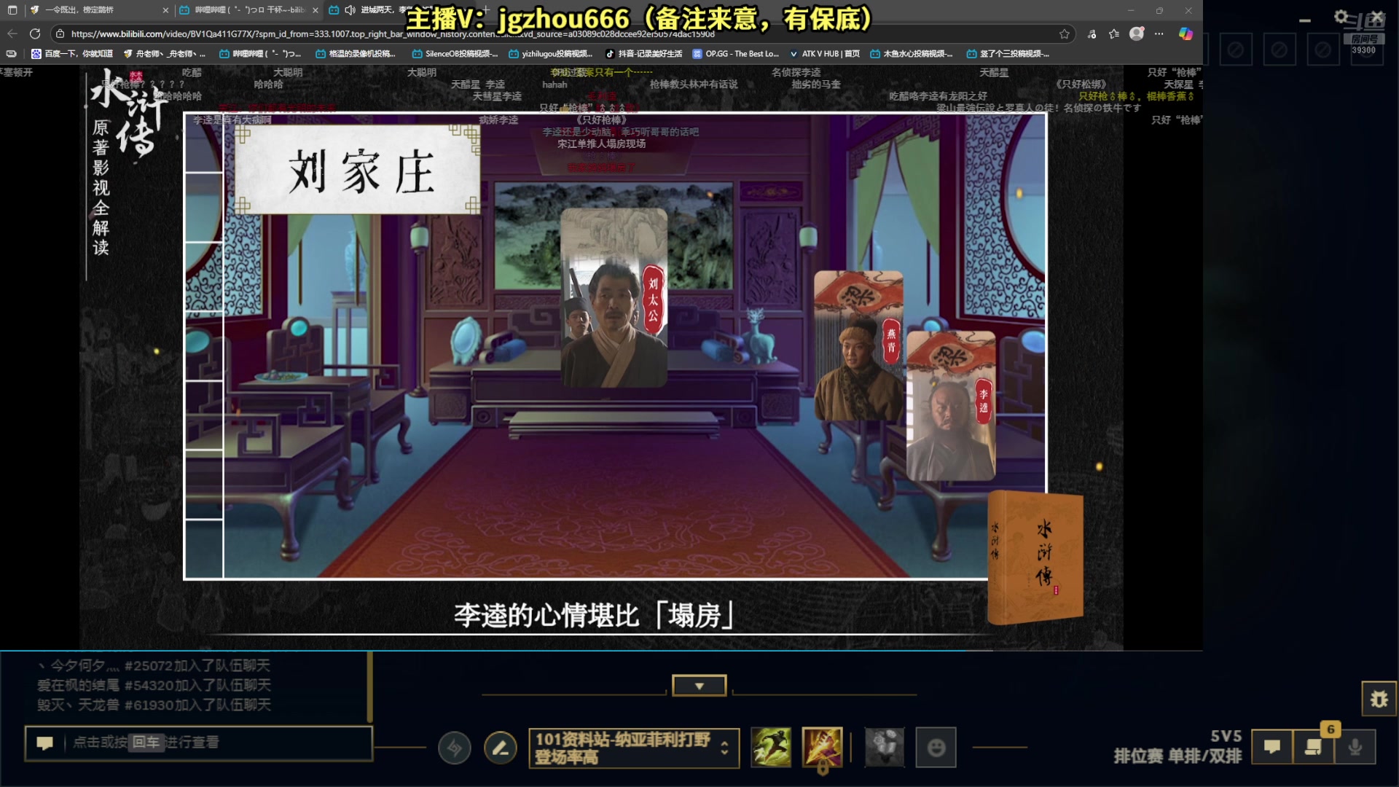The height and width of the screenshot is (787, 1399).
Task: Open the notifications icon with badge 6
Action: tap(1314, 747)
